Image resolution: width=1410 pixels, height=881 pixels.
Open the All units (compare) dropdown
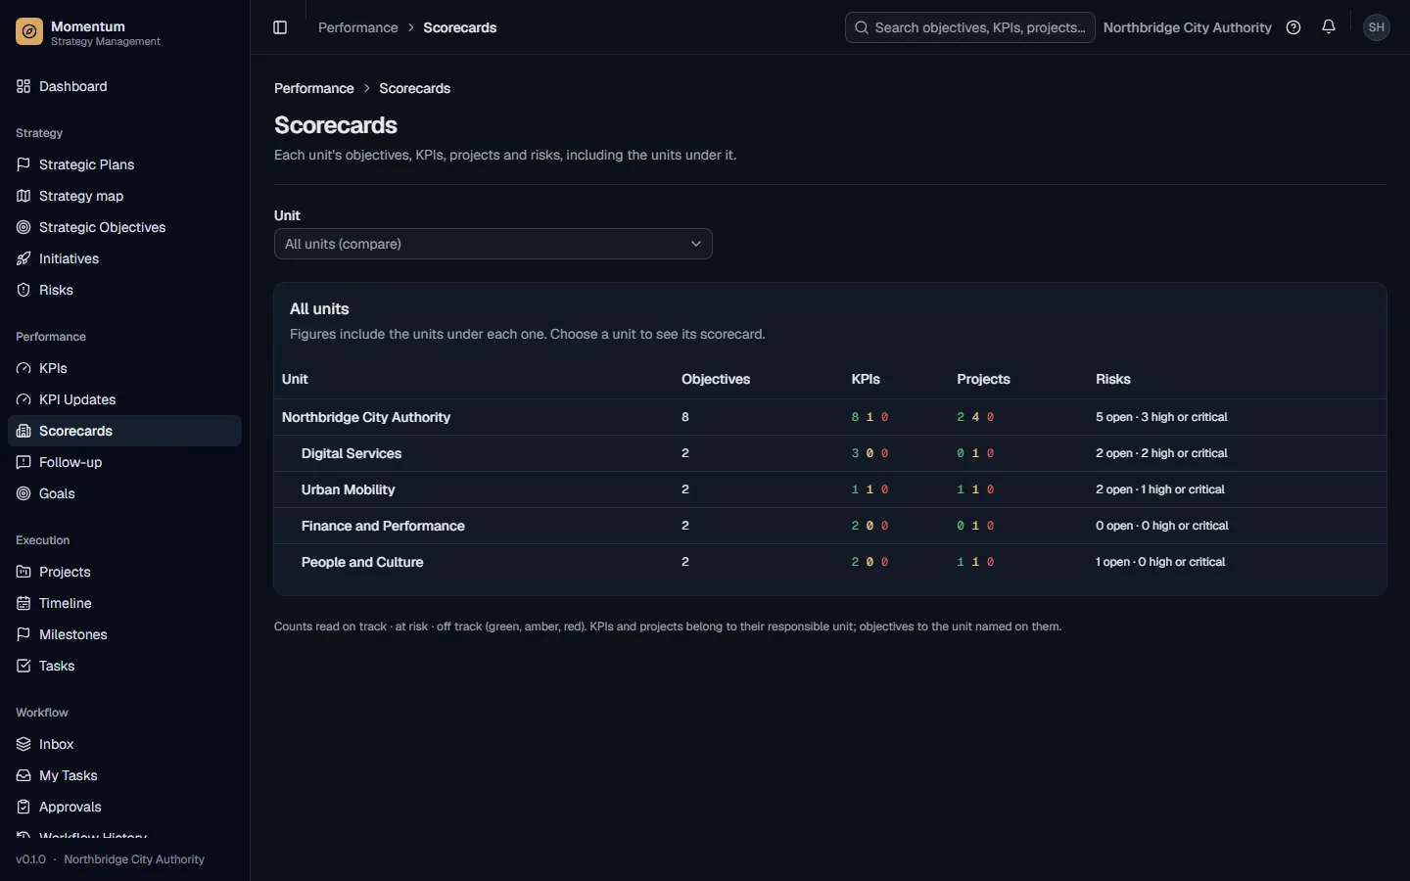tap(493, 244)
